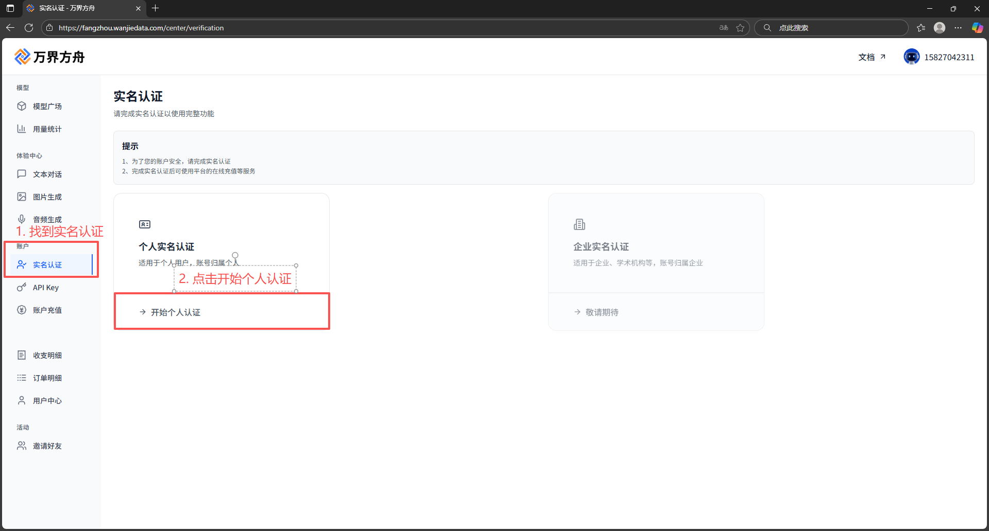Open 收支明细 in the sidebar
The image size is (989, 531).
pos(47,356)
